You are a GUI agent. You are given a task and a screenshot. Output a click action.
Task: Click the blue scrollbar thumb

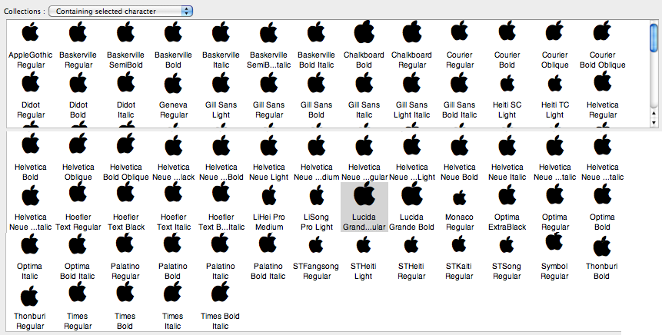[x=654, y=38]
